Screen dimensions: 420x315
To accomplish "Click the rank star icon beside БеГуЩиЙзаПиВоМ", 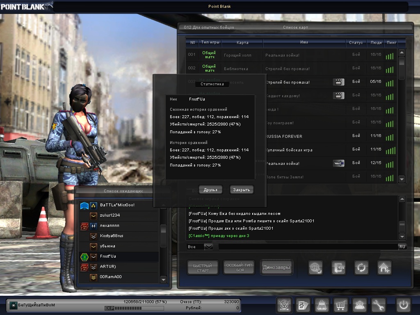I will click(13, 305).
